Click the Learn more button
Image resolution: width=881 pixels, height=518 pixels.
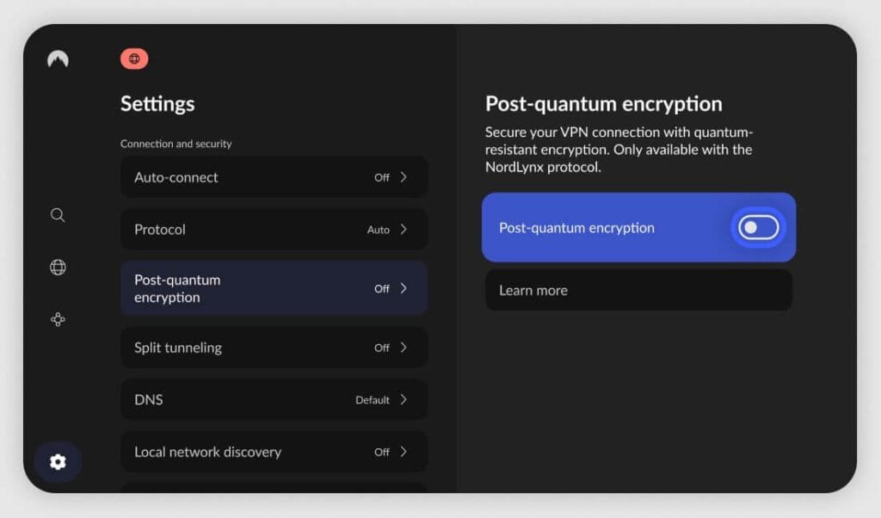(x=638, y=290)
